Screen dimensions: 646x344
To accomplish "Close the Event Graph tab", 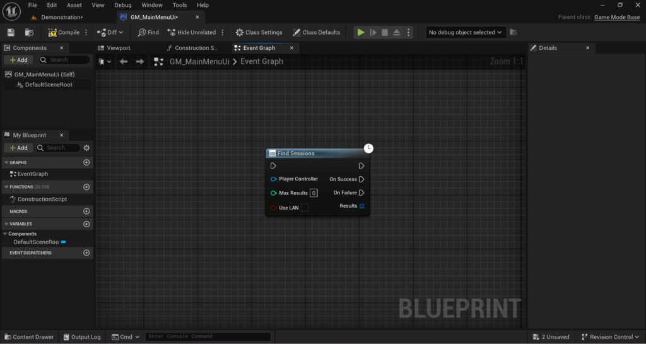I will click(x=291, y=48).
